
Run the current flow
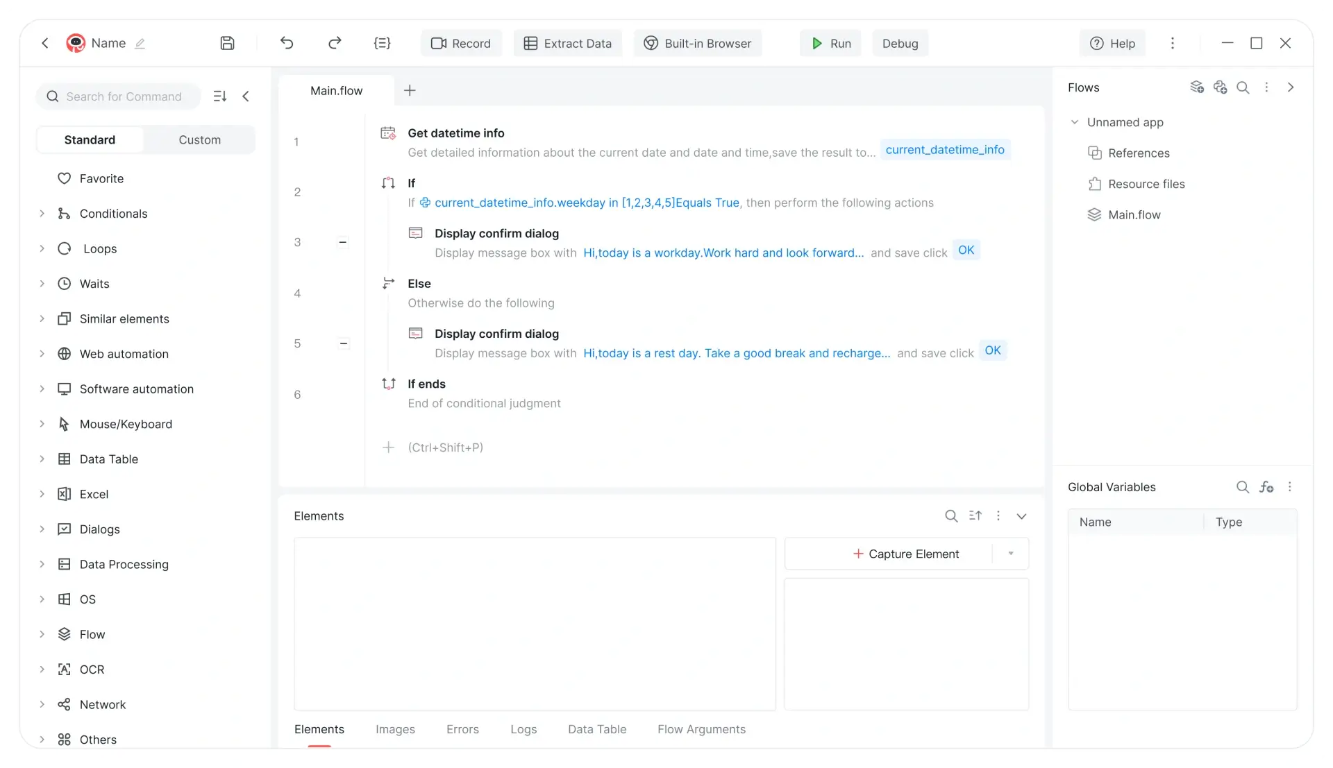[830, 43]
